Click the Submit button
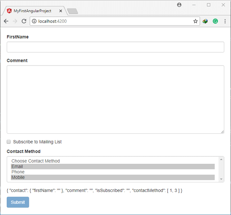Screen dimensions: 231x215 tap(18, 202)
